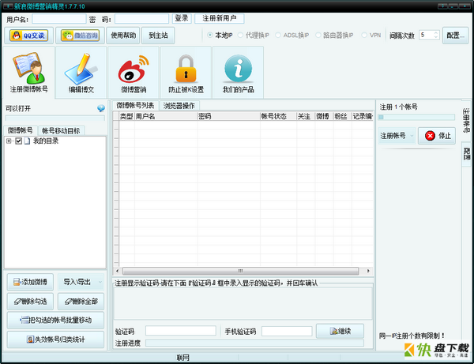Click the 配置... button
This screenshot has width=474, height=364.
pos(455,36)
